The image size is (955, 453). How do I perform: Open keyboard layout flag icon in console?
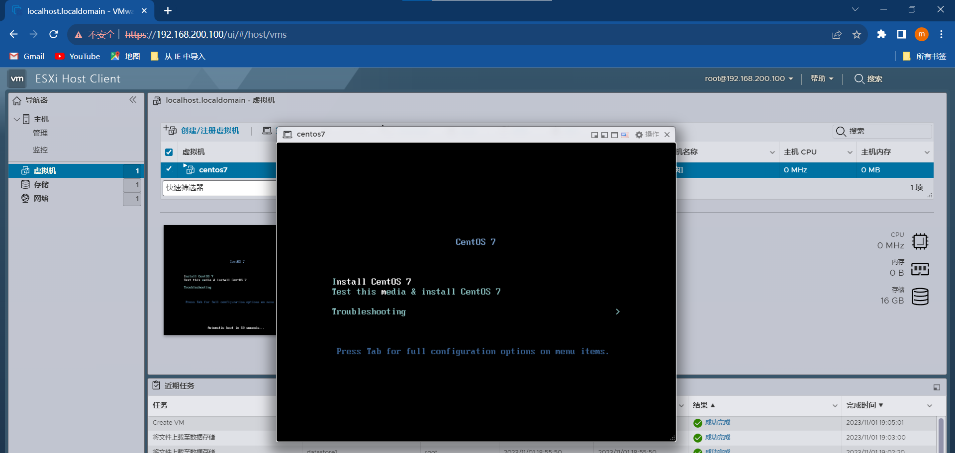point(625,135)
